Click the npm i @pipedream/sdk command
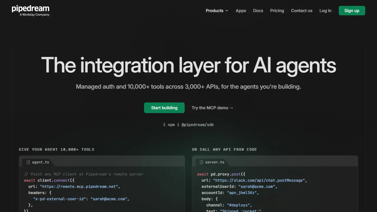This screenshot has height=212, width=377. point(188,125)
